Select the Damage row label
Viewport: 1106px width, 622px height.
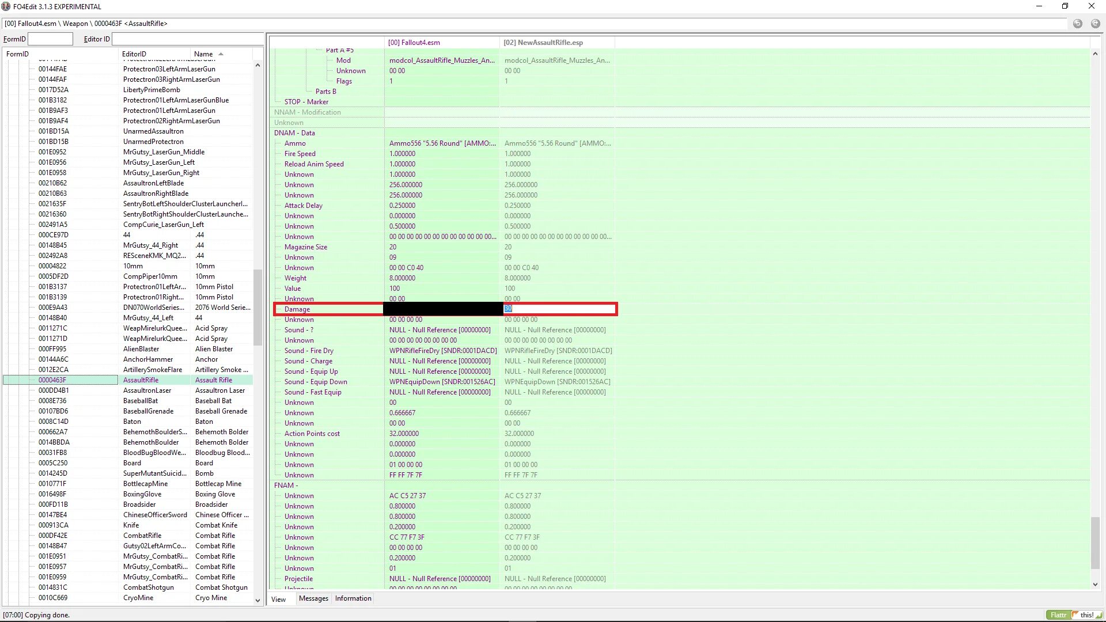297,309
